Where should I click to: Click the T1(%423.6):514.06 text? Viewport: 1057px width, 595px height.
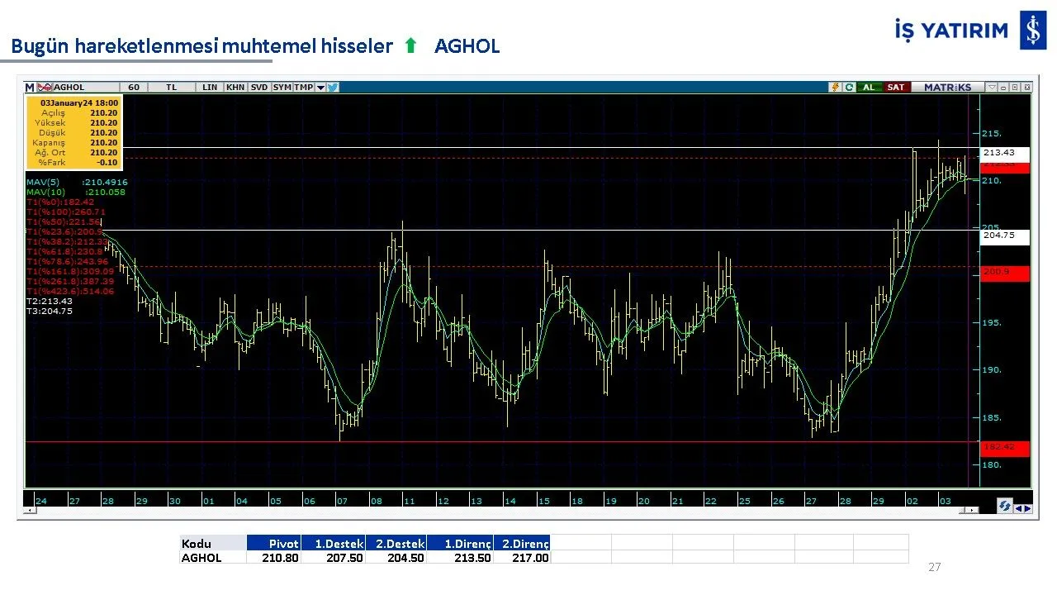(70, 291)
